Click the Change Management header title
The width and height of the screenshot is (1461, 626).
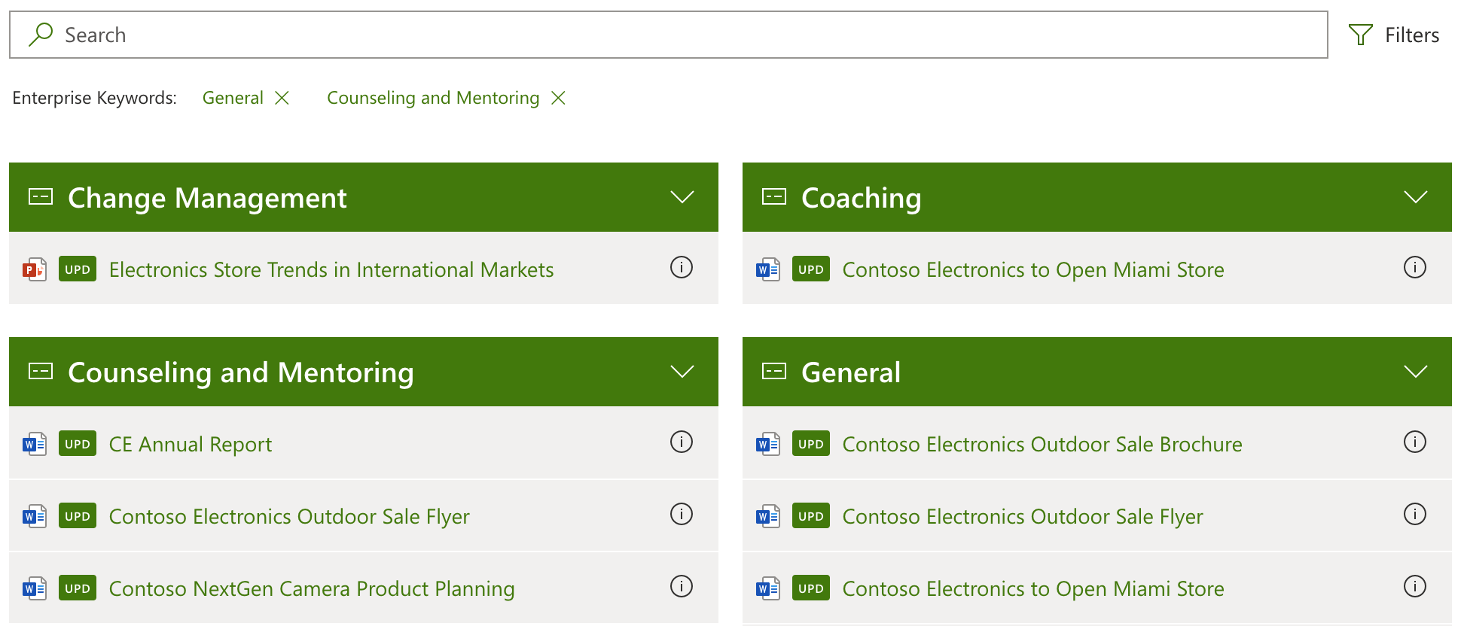[x=207, y=198]
